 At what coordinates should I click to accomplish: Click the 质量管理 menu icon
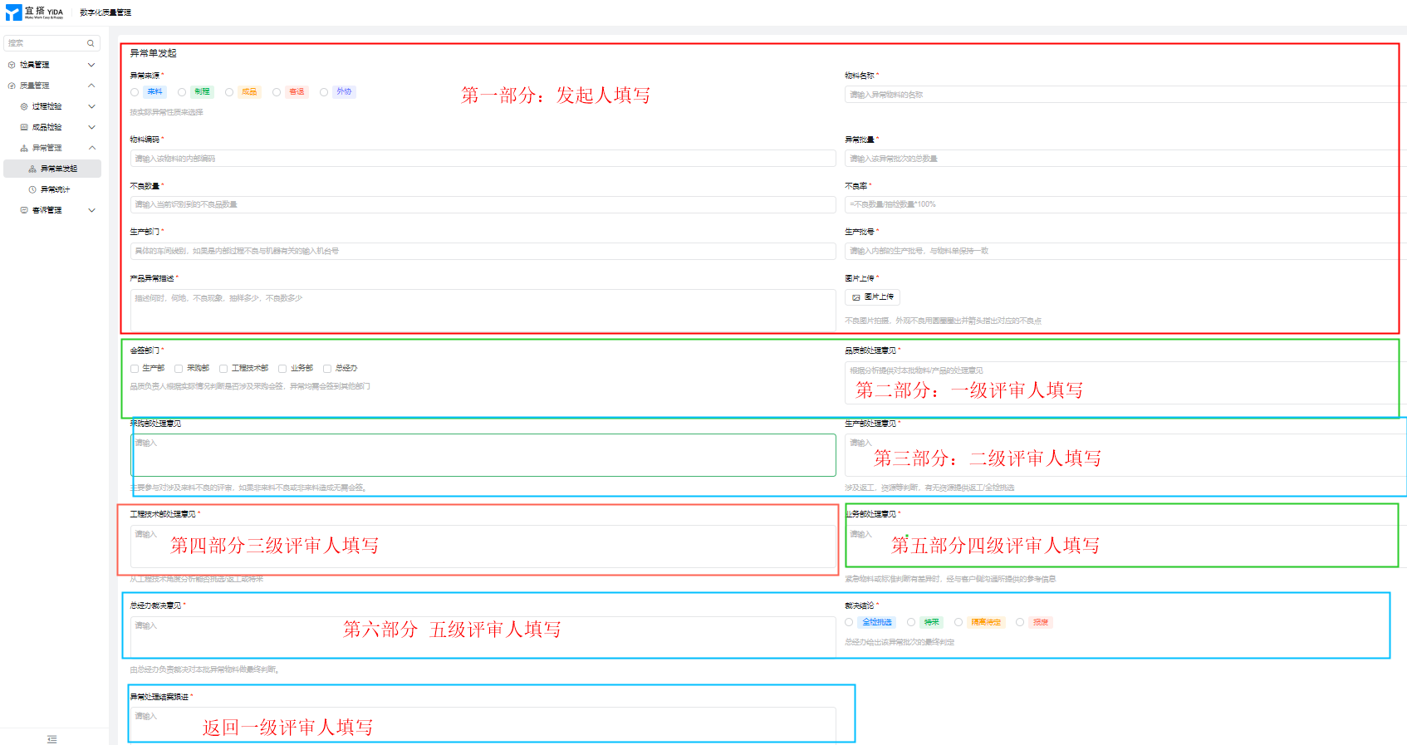pyautogui.click(x=12, y=86)
